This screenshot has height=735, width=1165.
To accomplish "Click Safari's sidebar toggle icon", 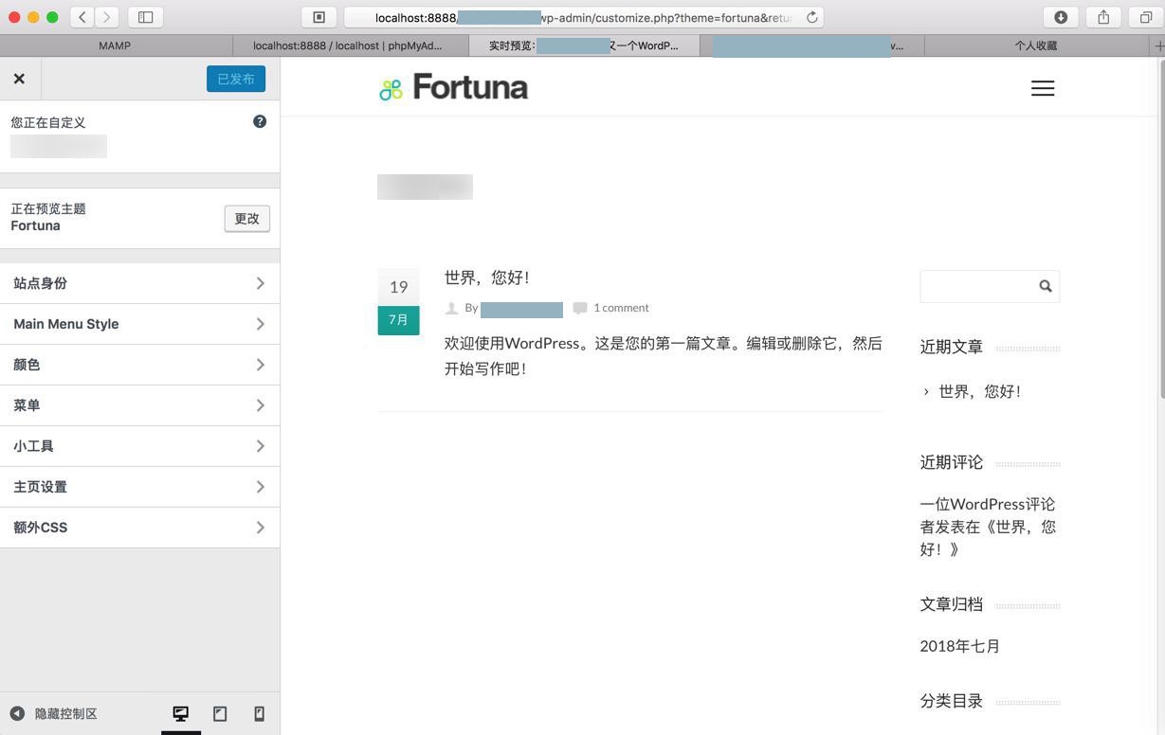I will [x=145, y=17].
